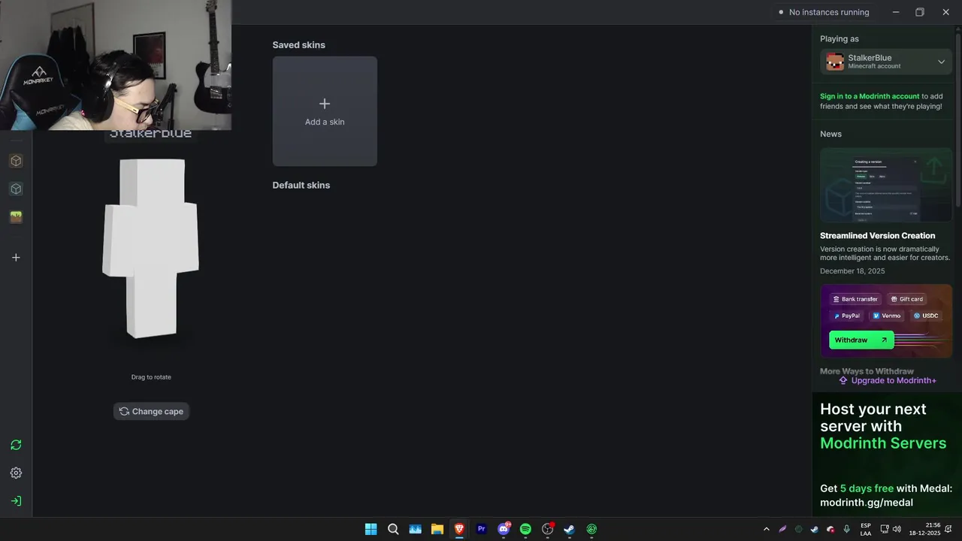Open the volume control in the tray
962x541 pixels.
coord(897,529)
